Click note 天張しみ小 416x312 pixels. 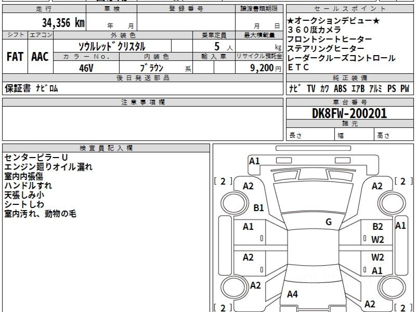[24, 195]
